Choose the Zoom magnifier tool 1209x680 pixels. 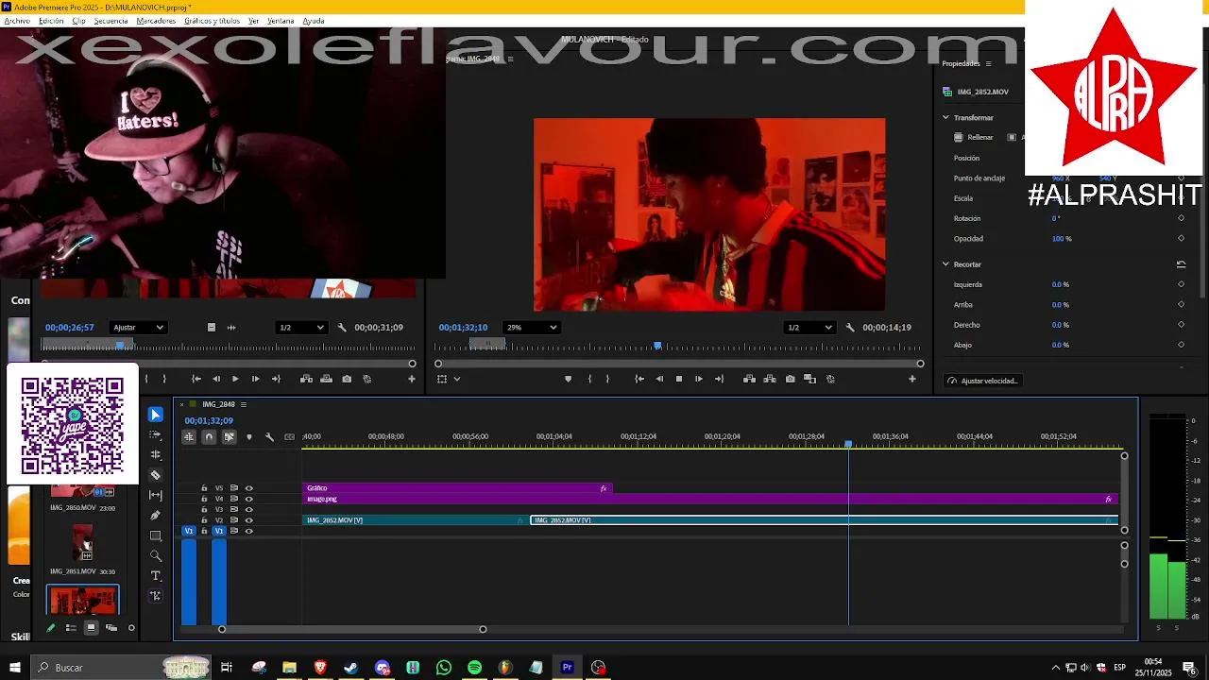(156, 555)
